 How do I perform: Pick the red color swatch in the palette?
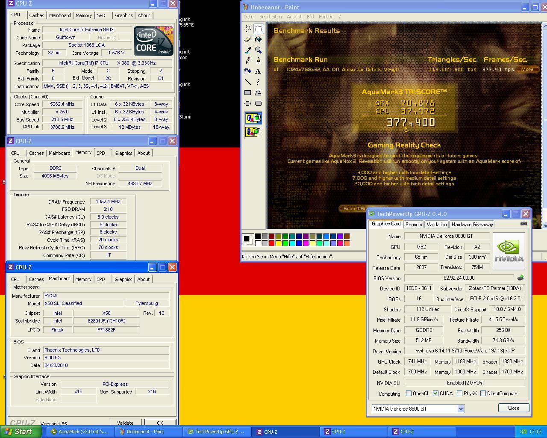pos(271,243)
